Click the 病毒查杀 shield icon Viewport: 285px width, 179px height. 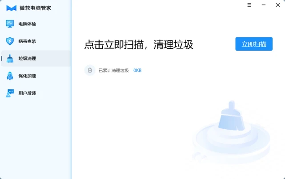coord(10,41)
